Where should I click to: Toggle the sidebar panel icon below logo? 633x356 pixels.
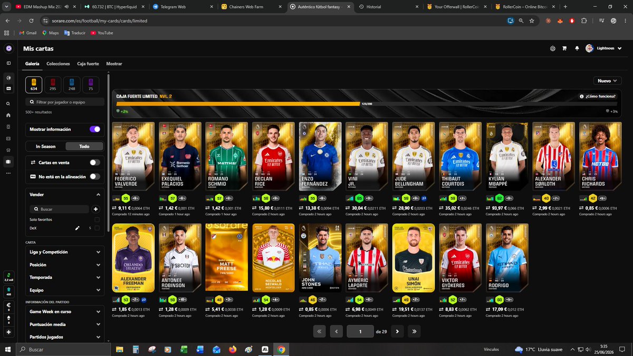(x=8, y=63)
